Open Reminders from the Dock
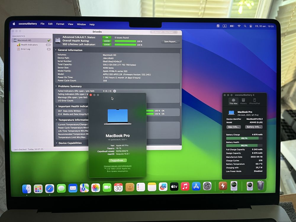Viewport: 296px width, 222px height. point(141,187)
